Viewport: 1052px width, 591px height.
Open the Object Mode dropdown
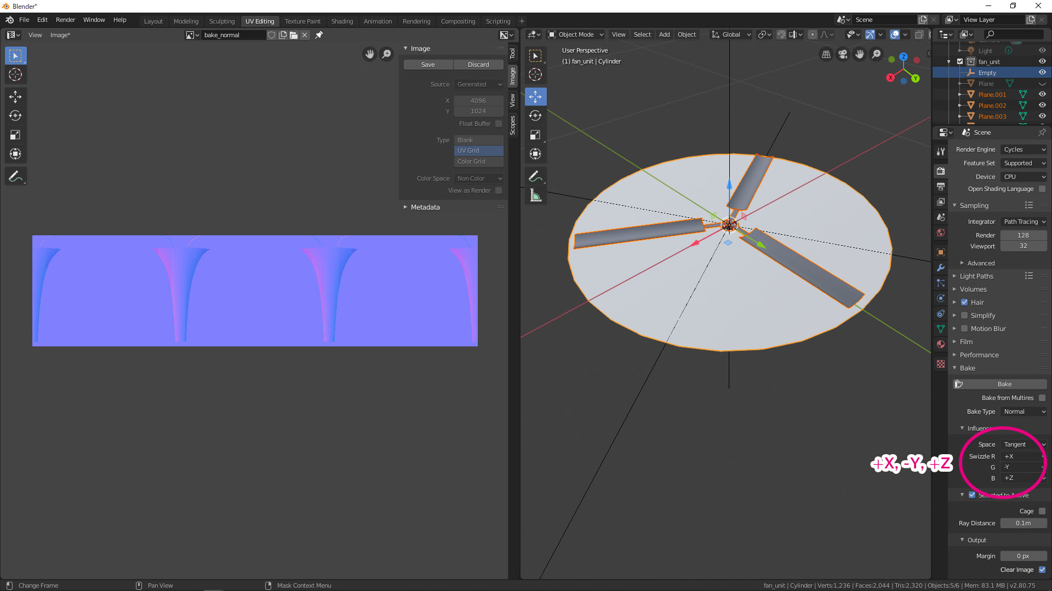(x=575, y=34)
